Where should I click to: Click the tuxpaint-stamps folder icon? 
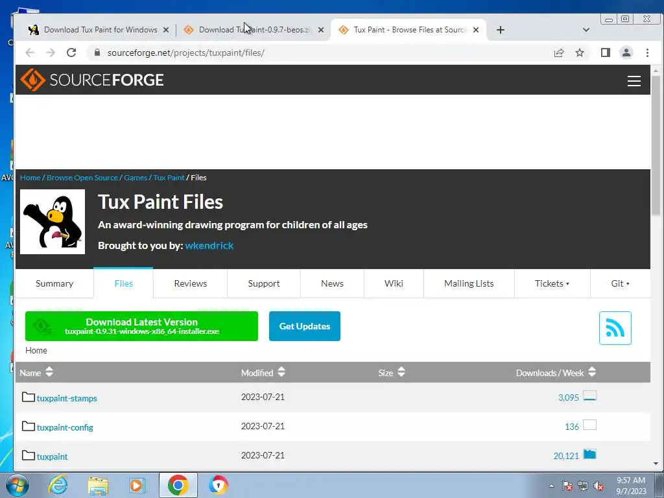(x=29, y=397)
